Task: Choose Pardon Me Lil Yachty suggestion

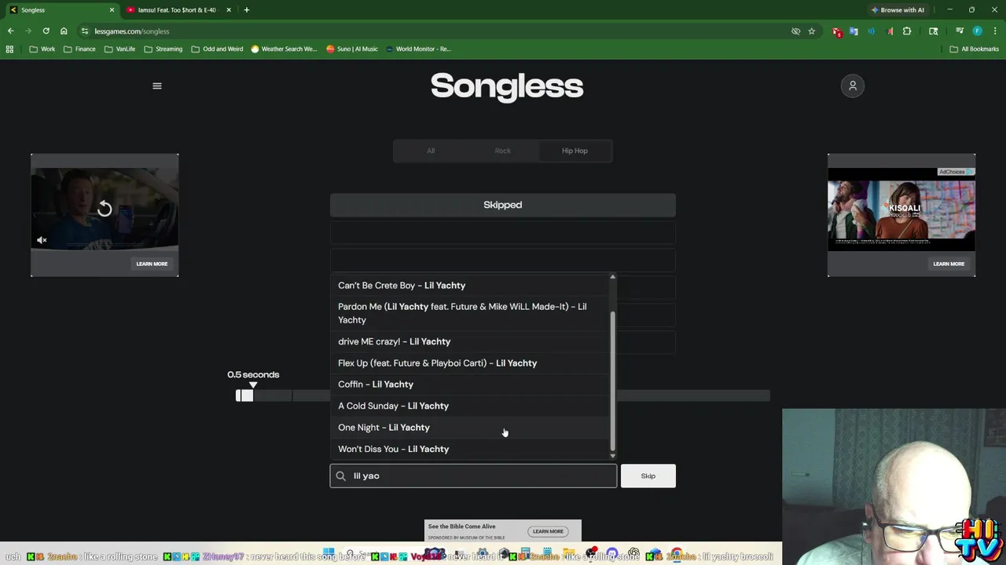Action: pyautogui.click(x=469, y=313)
